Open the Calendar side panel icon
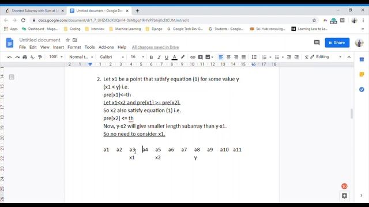This screenshot has width=369, height=207. 362,59
